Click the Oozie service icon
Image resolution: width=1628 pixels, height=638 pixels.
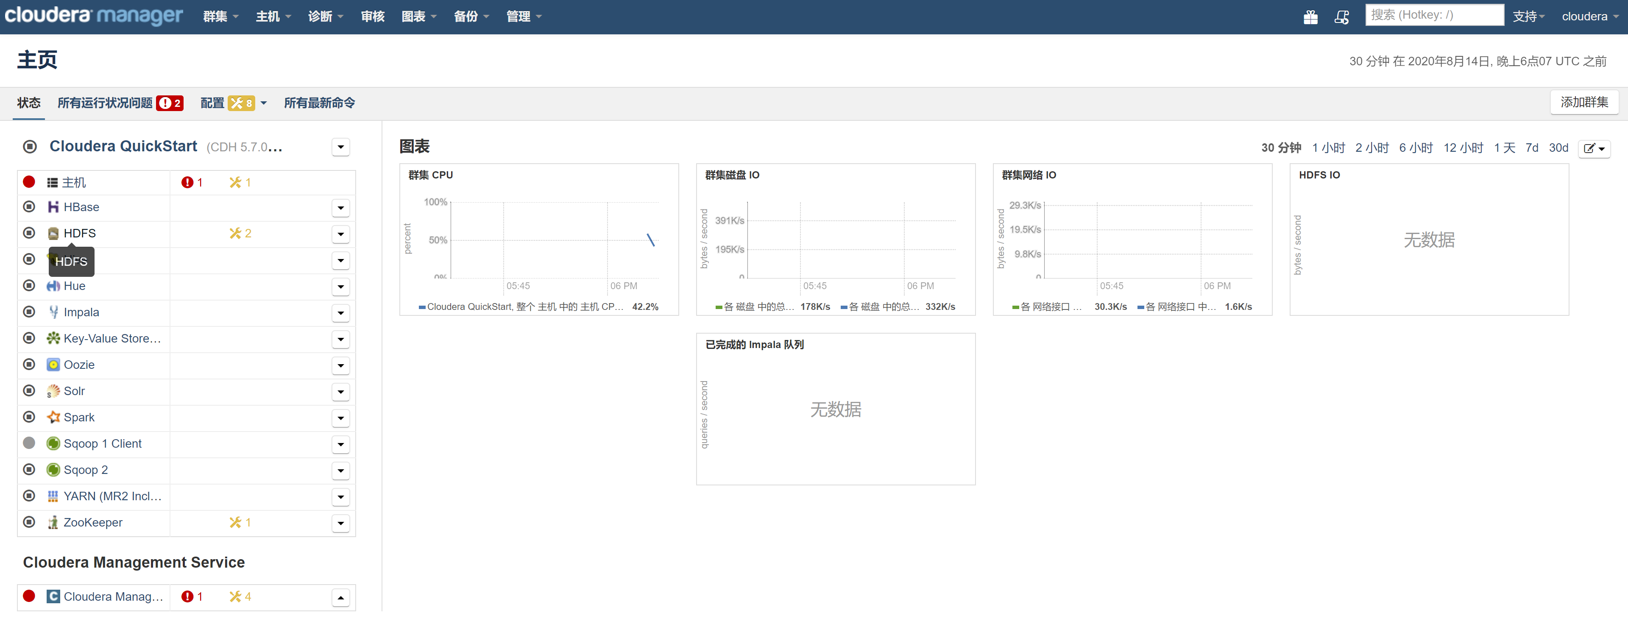[53, 365]
